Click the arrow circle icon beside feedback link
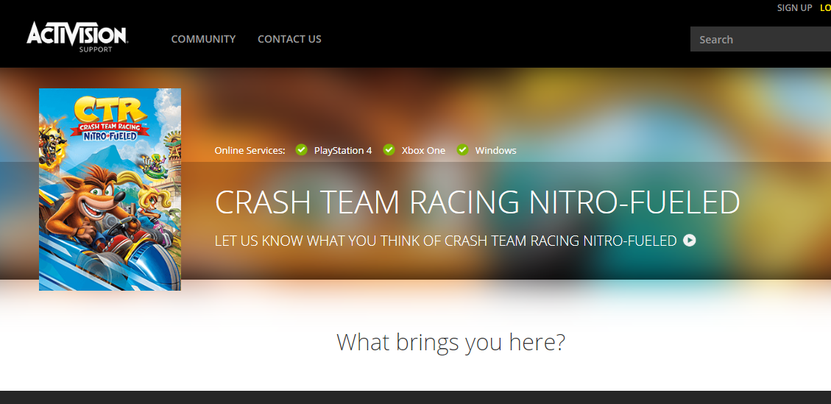Viewport: 831px width, 404px height. pos(690,240)
